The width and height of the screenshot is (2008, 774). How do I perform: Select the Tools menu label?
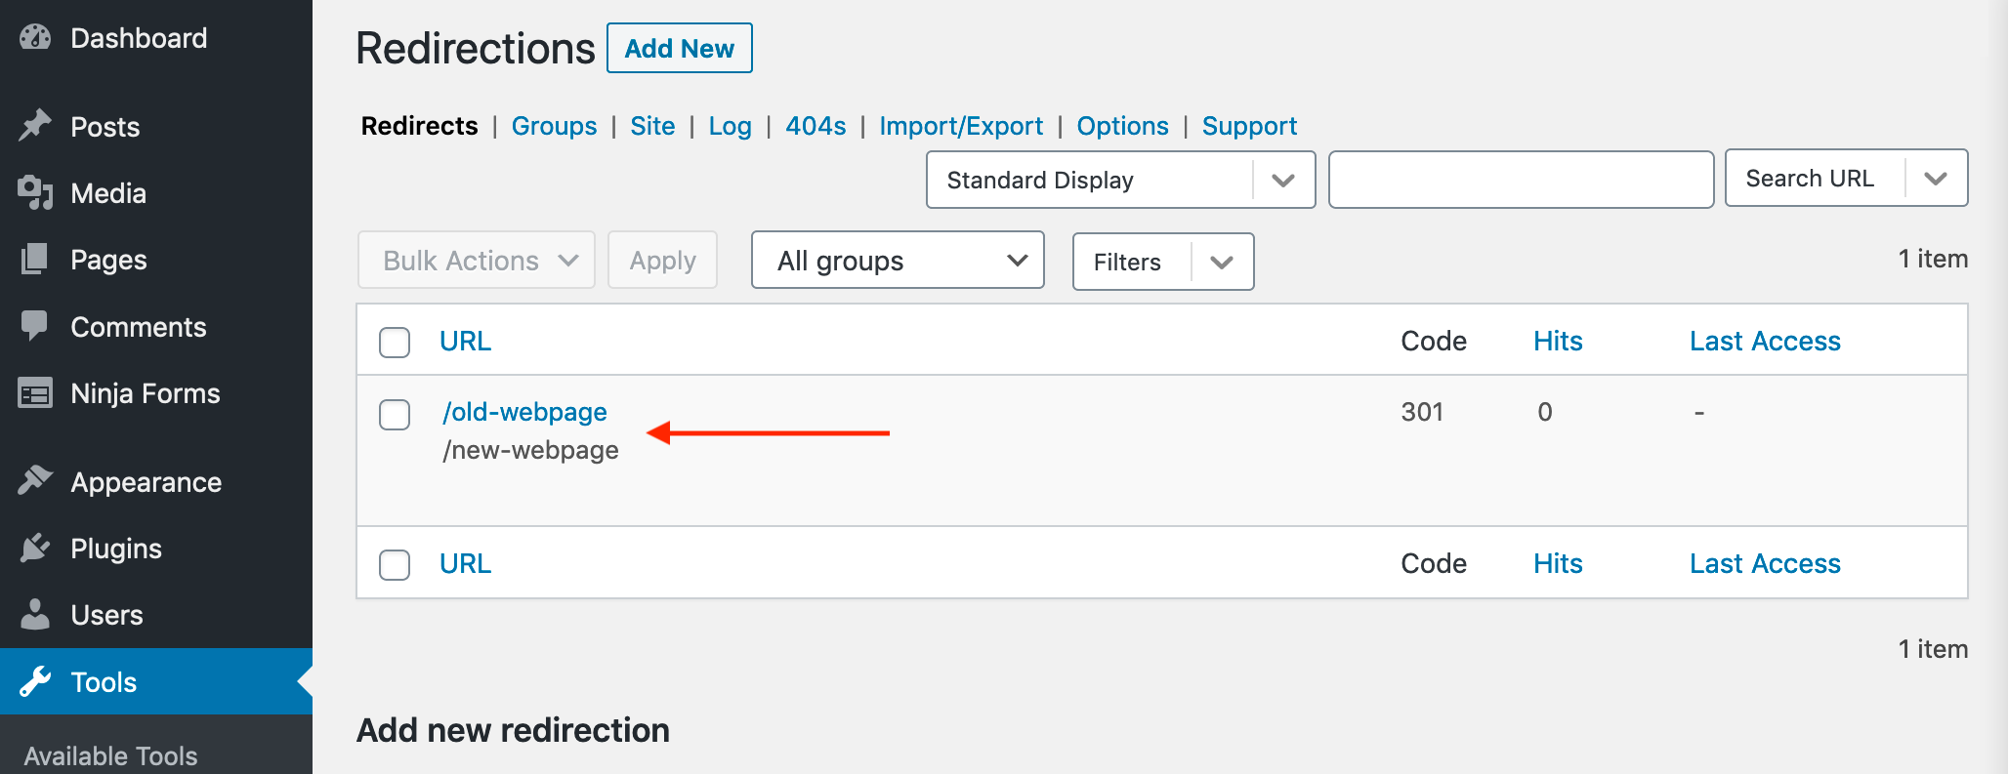104,682
